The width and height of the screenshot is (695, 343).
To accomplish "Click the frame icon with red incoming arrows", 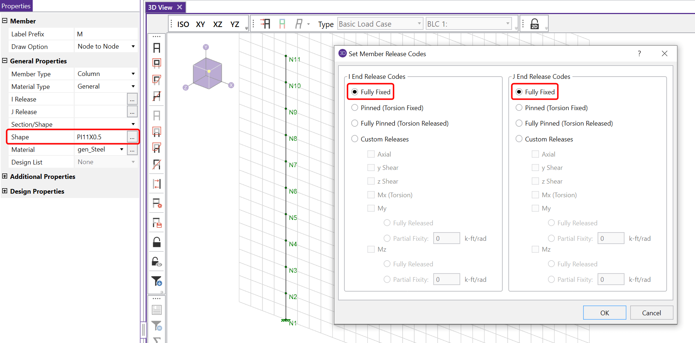I will tap(265, 24).
